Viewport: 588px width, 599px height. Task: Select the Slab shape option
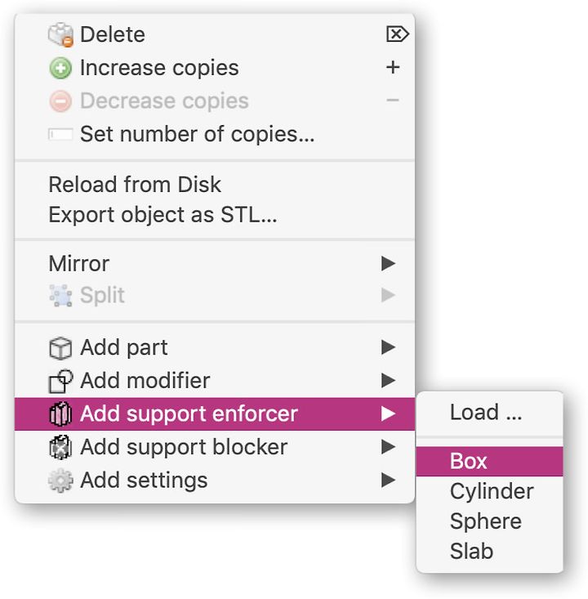(471, 552)
